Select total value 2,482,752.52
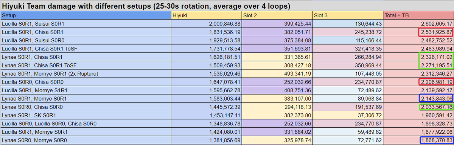Viewport: 454px width, 145px height. [418, 40]
